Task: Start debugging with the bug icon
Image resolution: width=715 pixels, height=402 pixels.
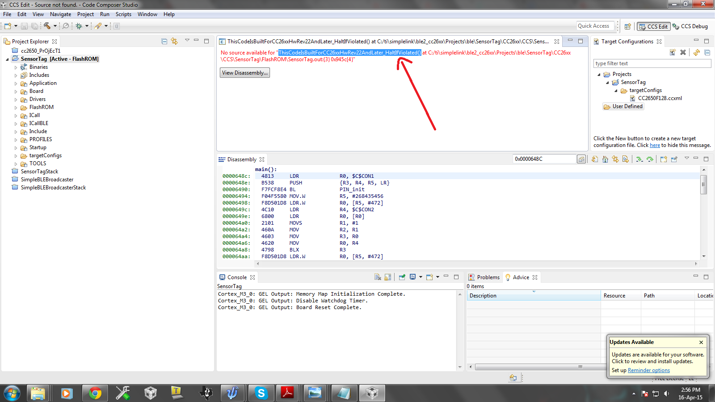Action: [x=79, y=26]
